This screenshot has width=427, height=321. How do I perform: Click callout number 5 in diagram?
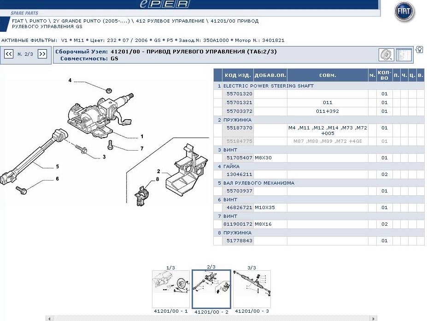click(58, 166)
